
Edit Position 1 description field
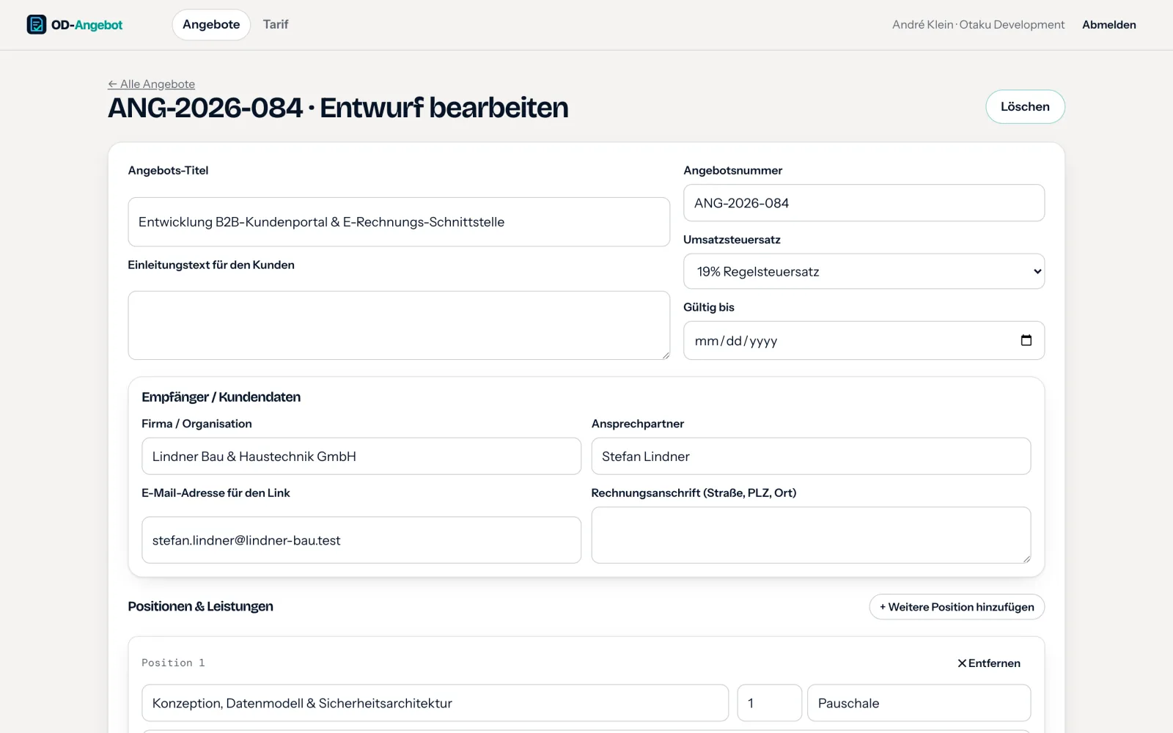click(x=435, y=703)
